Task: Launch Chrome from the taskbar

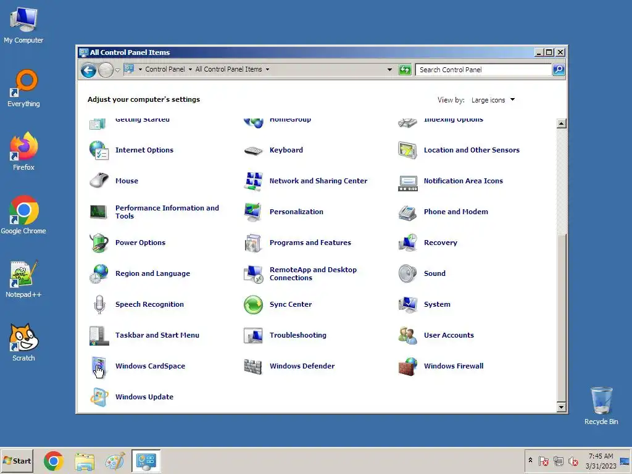Action: 54,461
